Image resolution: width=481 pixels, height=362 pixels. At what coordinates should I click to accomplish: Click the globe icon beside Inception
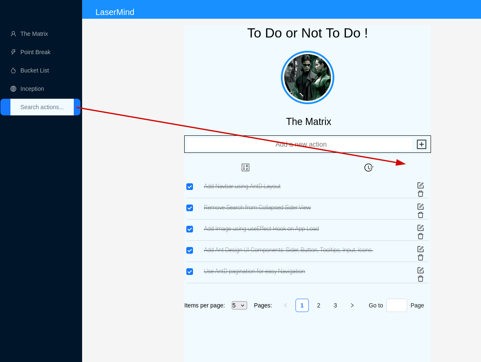(x=13, y=89)
